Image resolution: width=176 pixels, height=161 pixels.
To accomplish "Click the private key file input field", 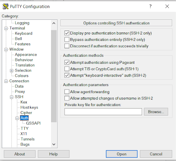I will tap(103, 112).
